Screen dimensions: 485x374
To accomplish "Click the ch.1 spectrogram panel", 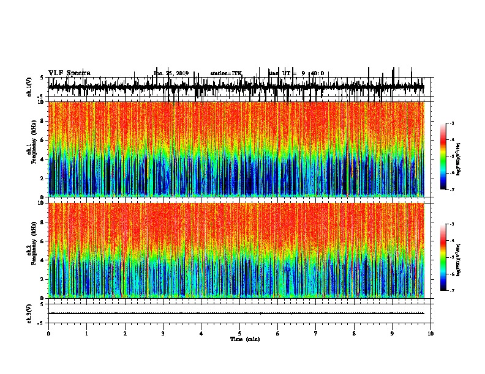I will pos(236,149).
